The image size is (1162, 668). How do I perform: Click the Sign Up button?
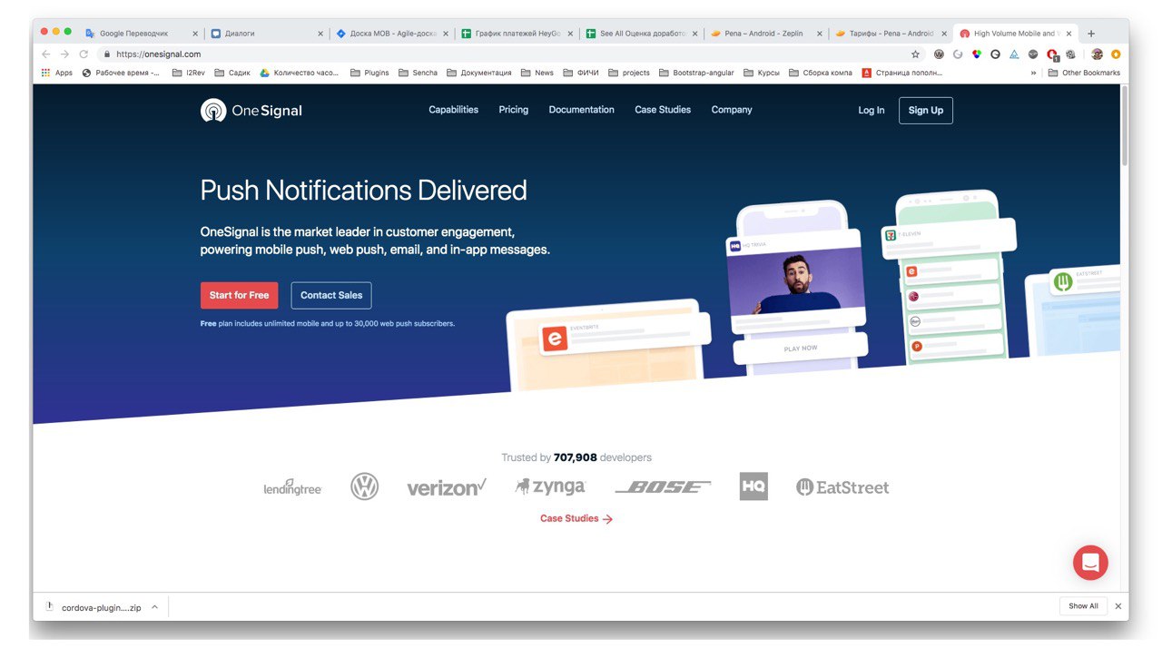(926, 111)
